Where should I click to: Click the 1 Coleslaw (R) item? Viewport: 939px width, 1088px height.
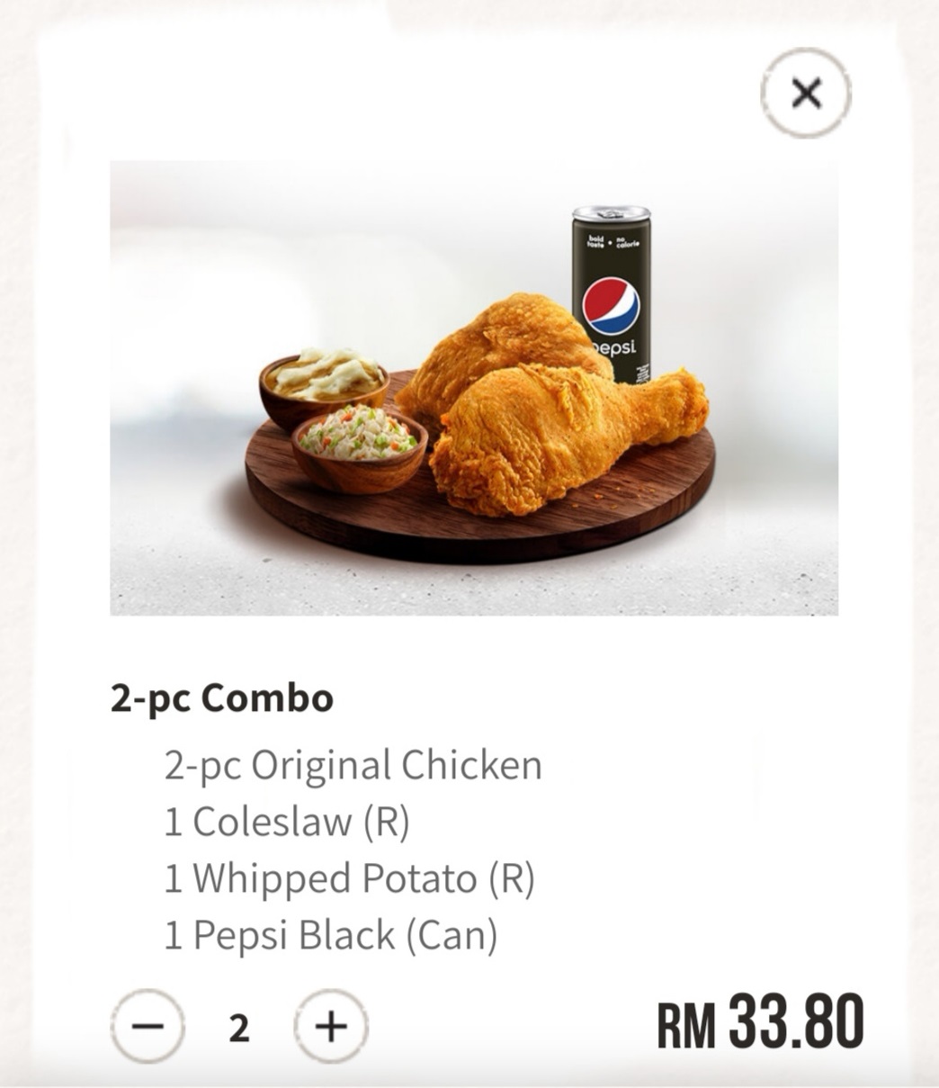[x=286, y=822]
